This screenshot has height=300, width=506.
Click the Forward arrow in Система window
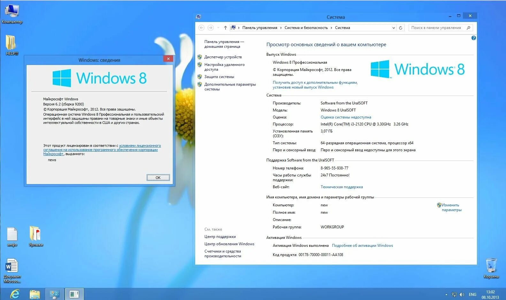pos(211,28)
